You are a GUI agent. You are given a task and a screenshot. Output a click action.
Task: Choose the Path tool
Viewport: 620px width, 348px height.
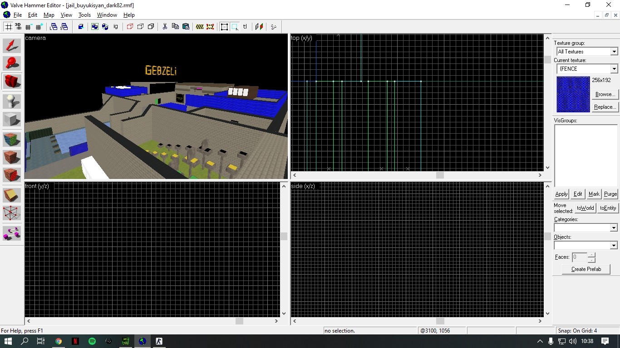click(x=12, y=234)
